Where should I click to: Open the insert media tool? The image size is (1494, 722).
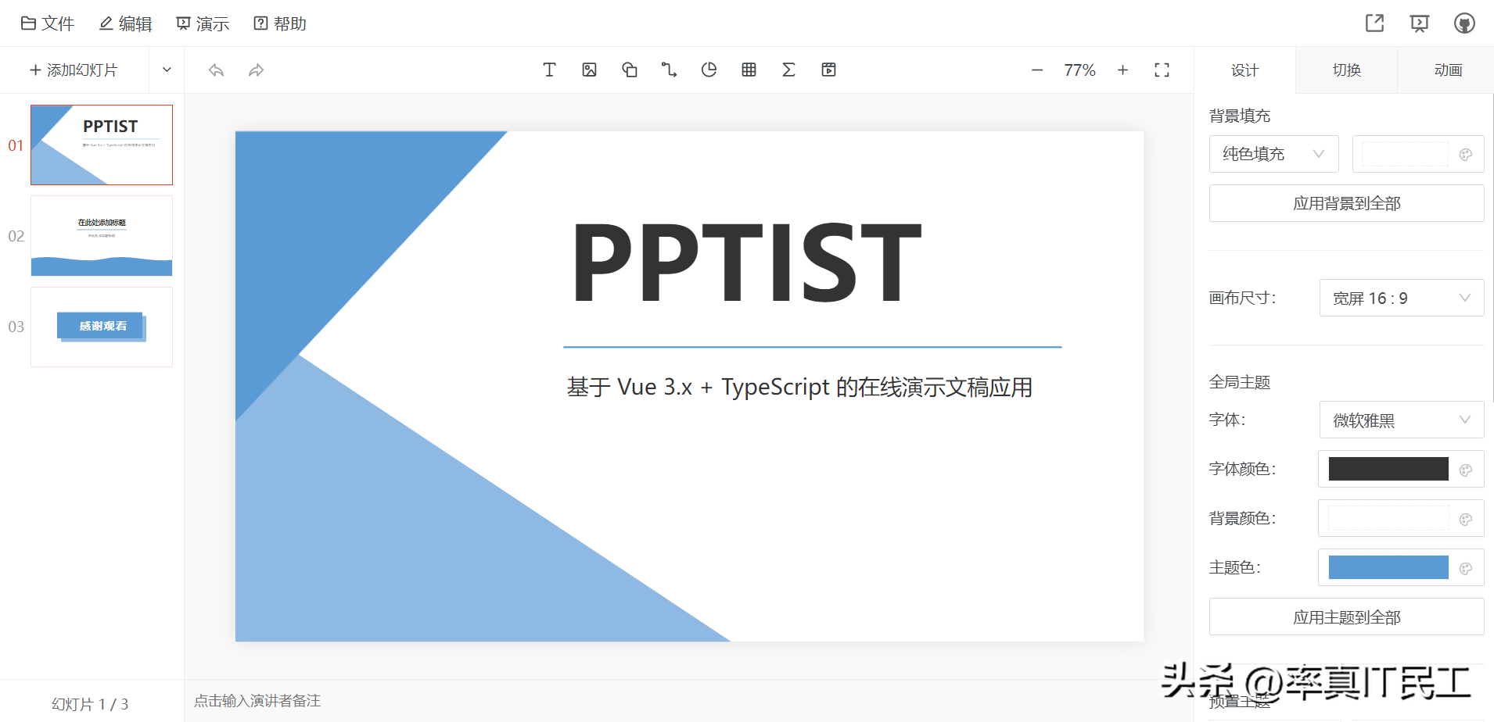click(x=829, y=70)
